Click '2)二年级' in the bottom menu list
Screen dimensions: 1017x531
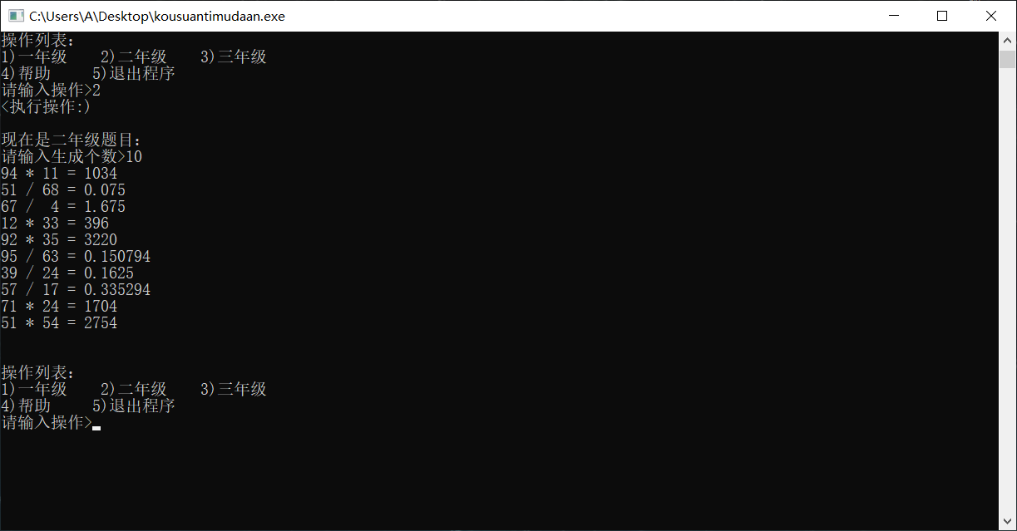(134, 390)
